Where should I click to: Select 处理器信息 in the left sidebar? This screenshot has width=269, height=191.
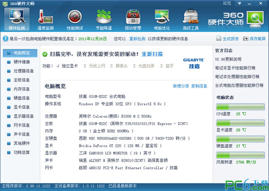(23, 71)
